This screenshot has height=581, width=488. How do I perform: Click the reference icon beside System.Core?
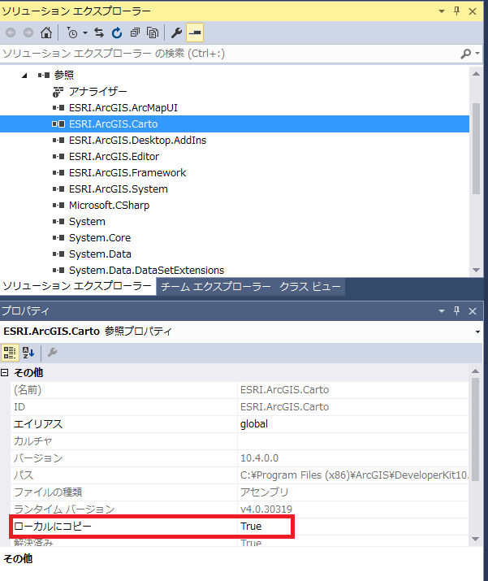(58, 238)
